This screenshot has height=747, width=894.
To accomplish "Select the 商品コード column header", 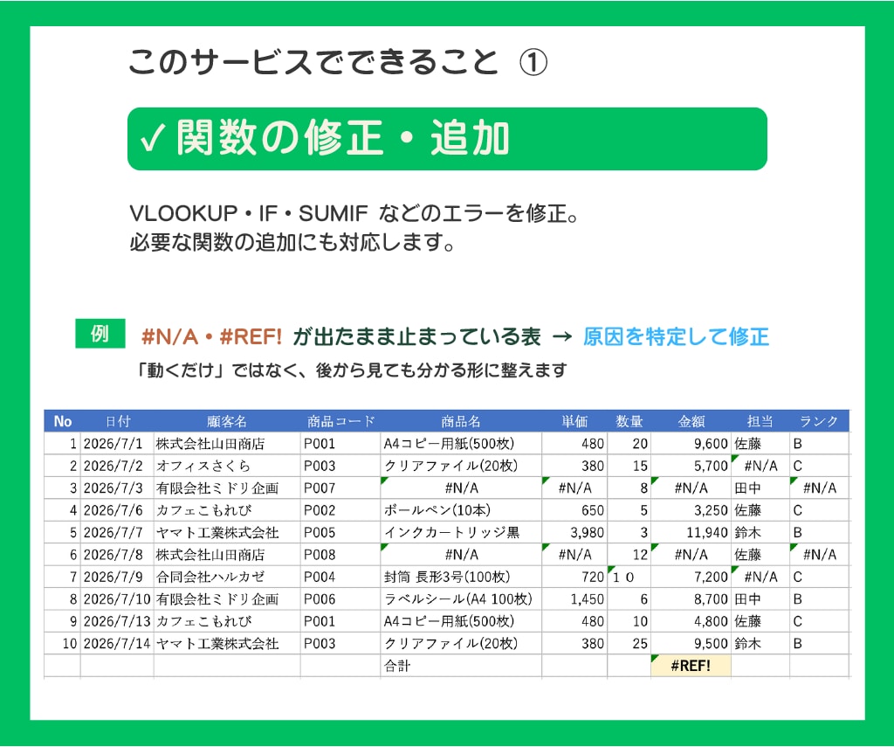I will (340, 421).
